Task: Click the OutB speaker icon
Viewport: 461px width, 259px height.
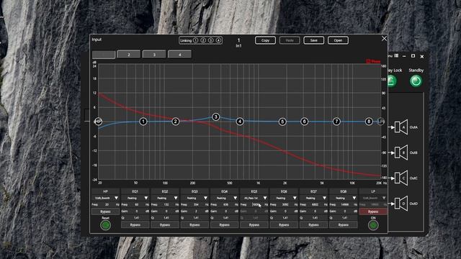Action: pos(401,153)
